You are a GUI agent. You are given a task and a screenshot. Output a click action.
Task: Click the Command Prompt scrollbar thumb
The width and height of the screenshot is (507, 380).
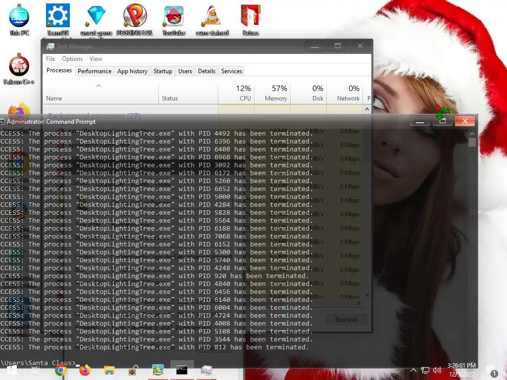(472, 142)
